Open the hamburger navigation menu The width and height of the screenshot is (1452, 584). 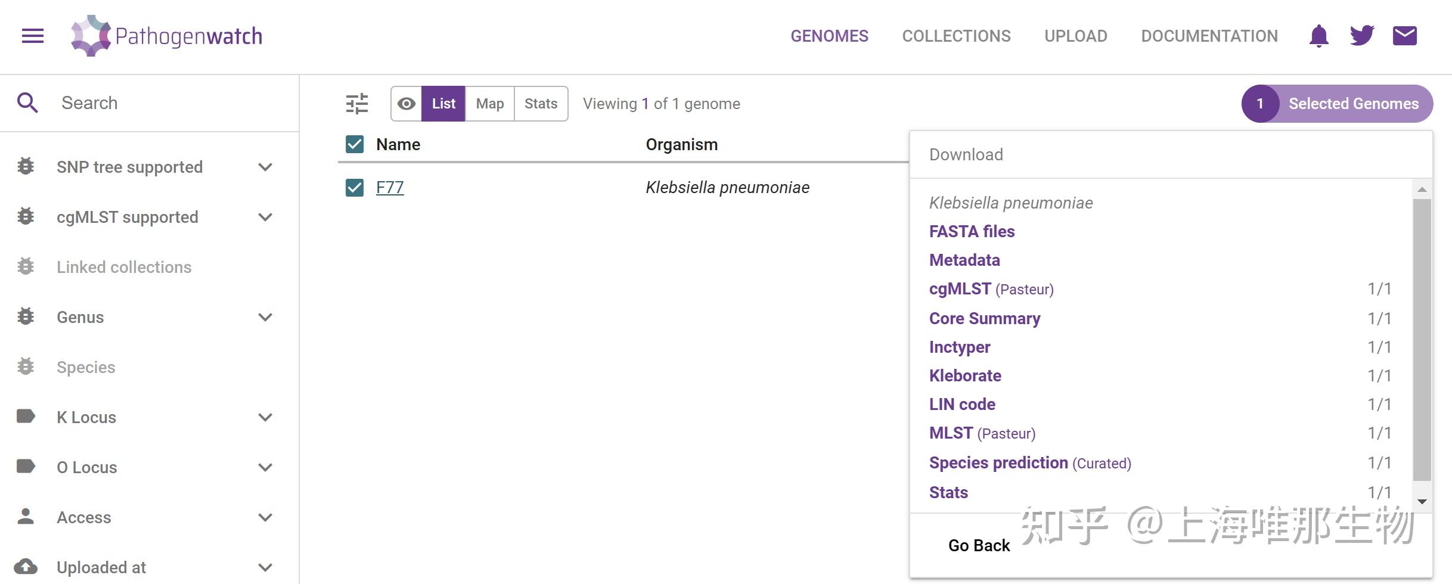33,36
